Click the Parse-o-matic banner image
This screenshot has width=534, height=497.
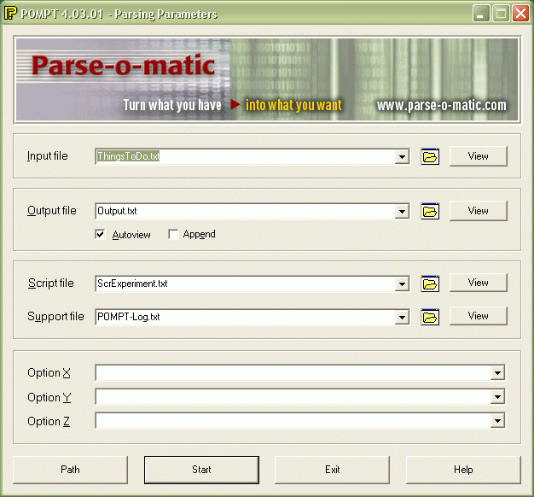pyautogui.click(x=267, y=79)
